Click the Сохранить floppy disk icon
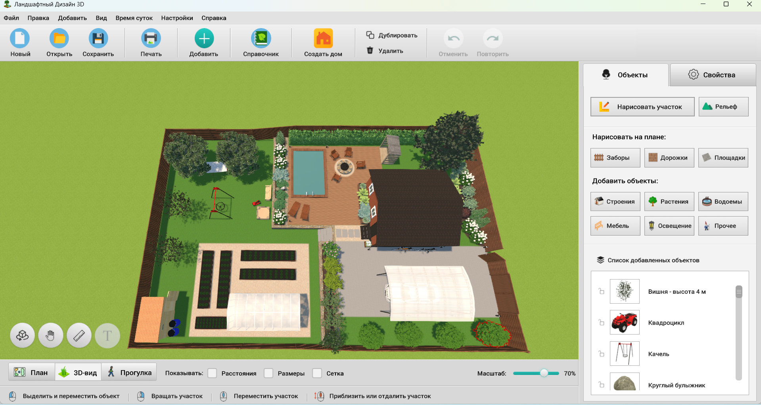761x405 pixels. point(98,39)
